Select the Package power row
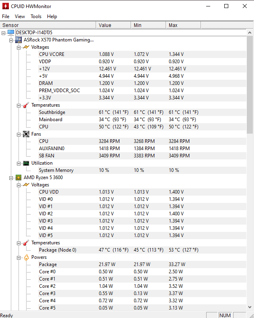This screenshot has height=318, width=254. [142, 264]
